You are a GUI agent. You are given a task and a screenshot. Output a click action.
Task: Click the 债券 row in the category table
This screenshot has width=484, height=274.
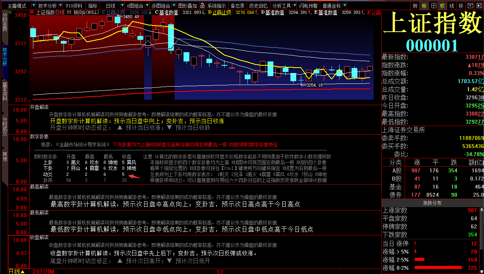tap(433, 195)
